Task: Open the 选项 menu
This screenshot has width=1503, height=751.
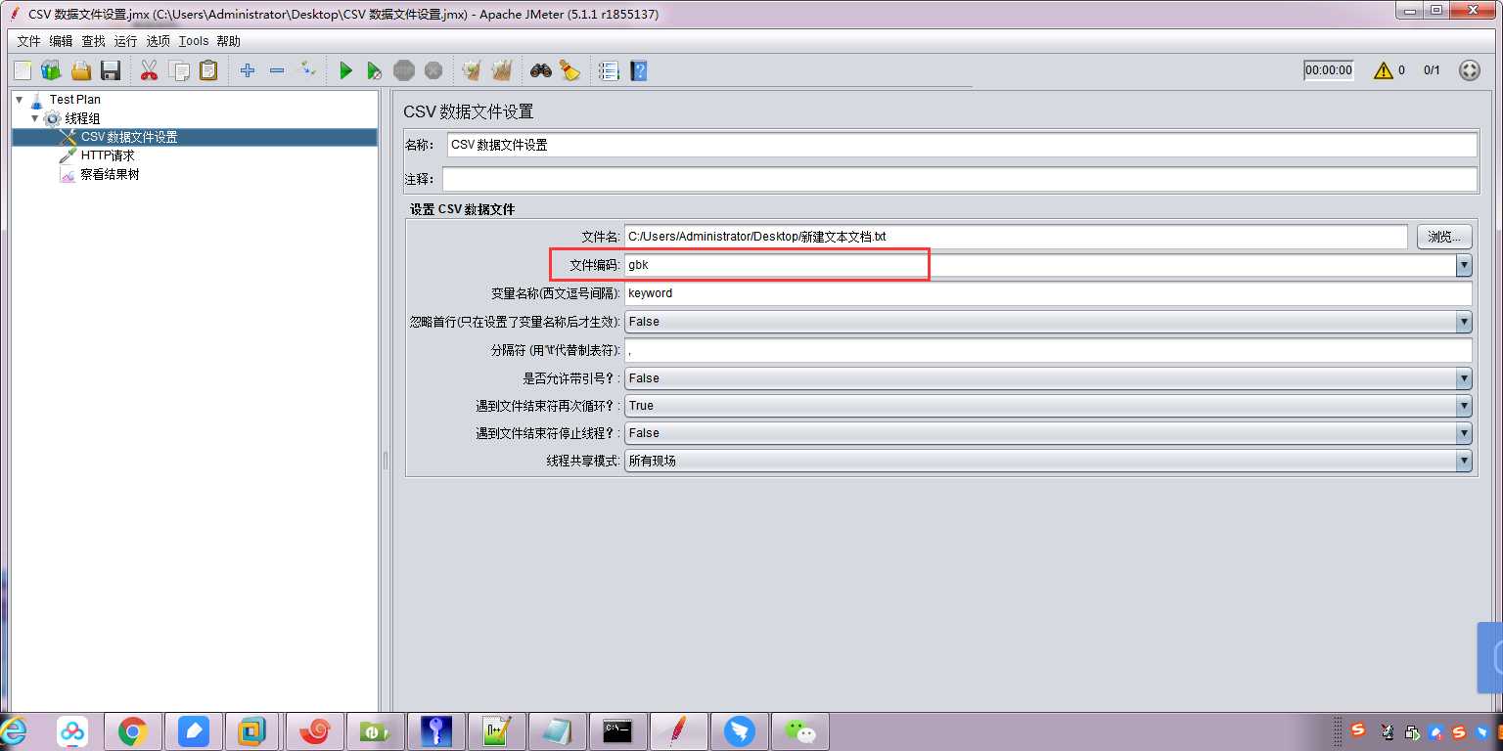Action: click(159, 41)
